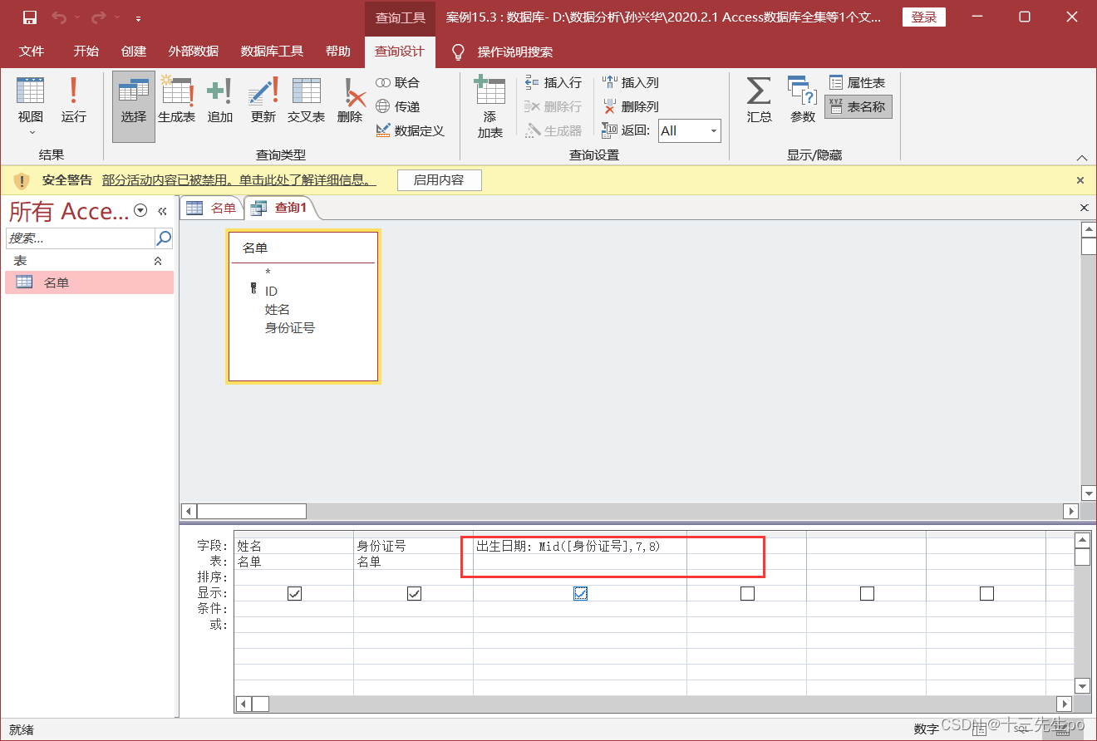Select 传递 pass-through query
Screen dimensions: 1097x741
point(398,106)
